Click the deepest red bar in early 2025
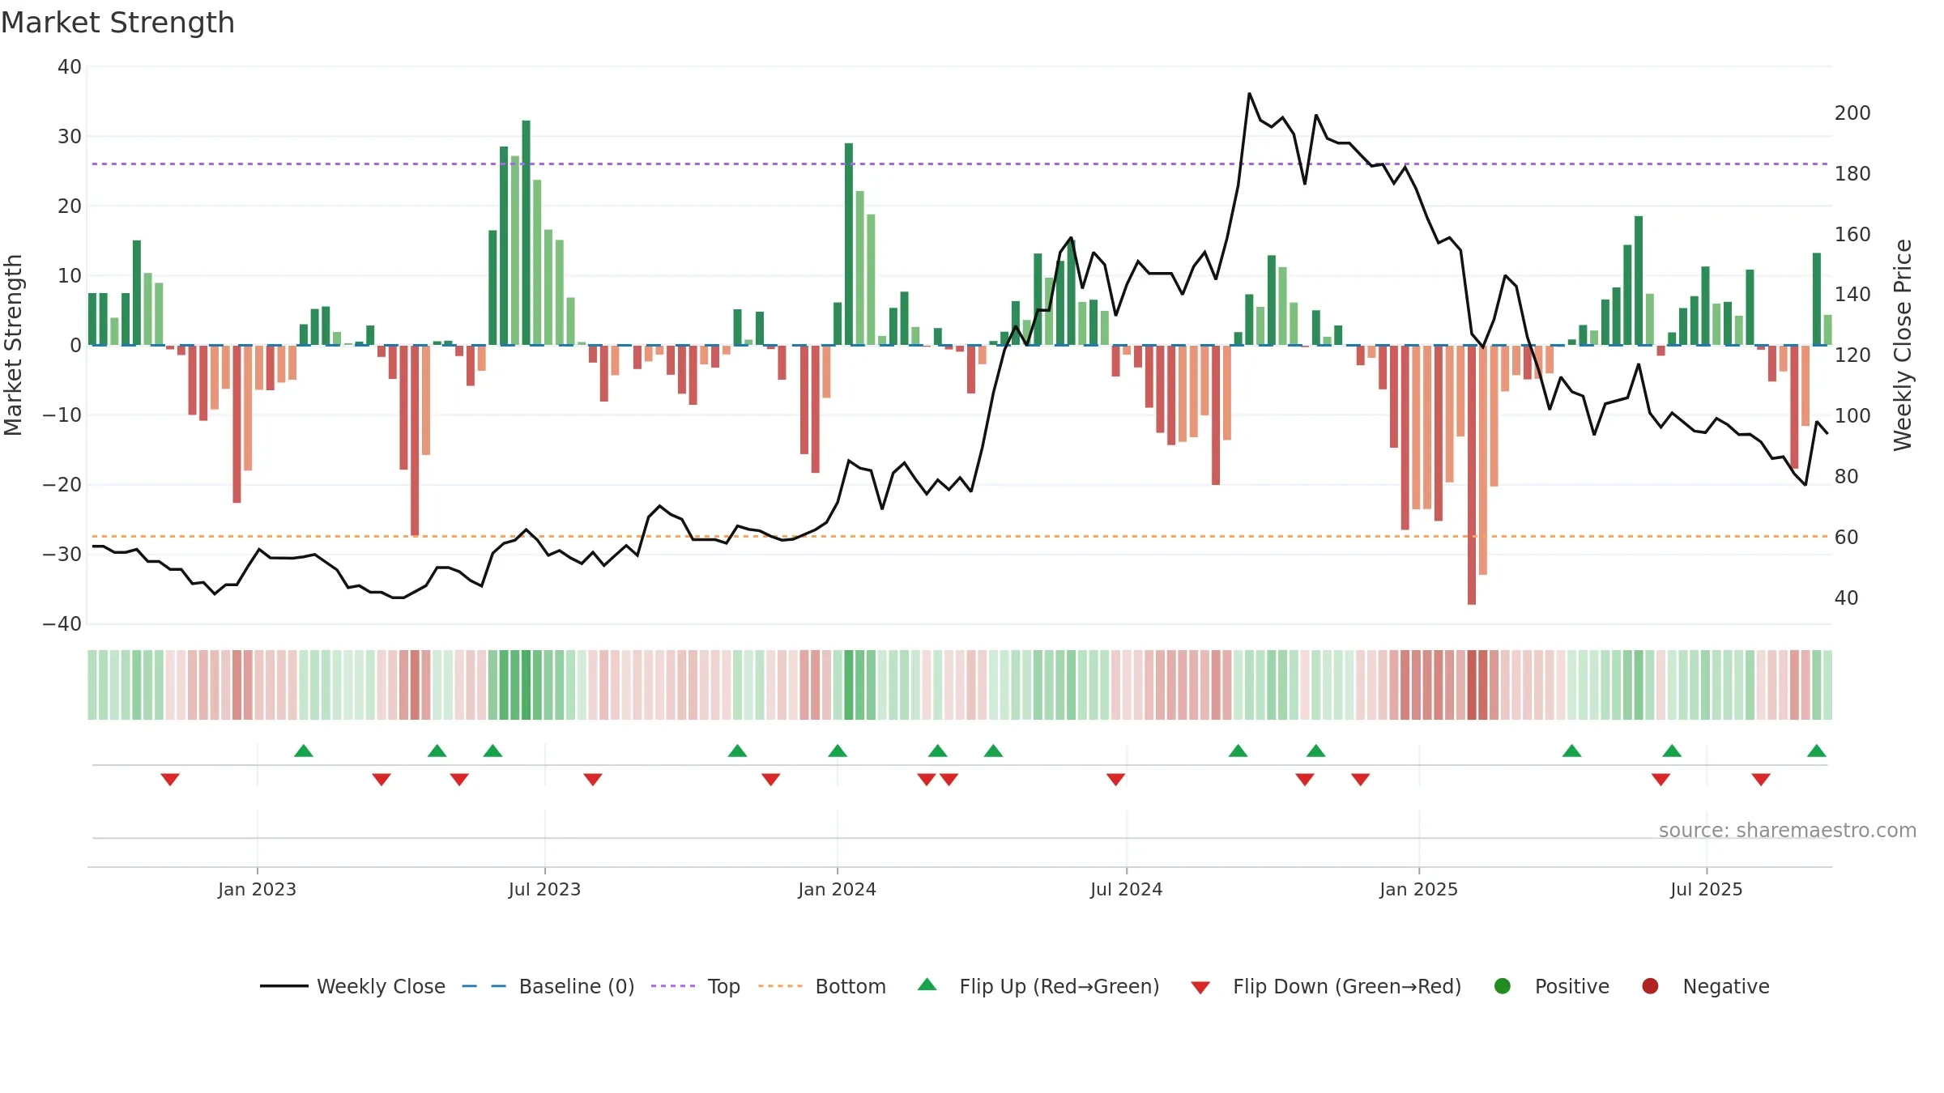 point(1472,474)
